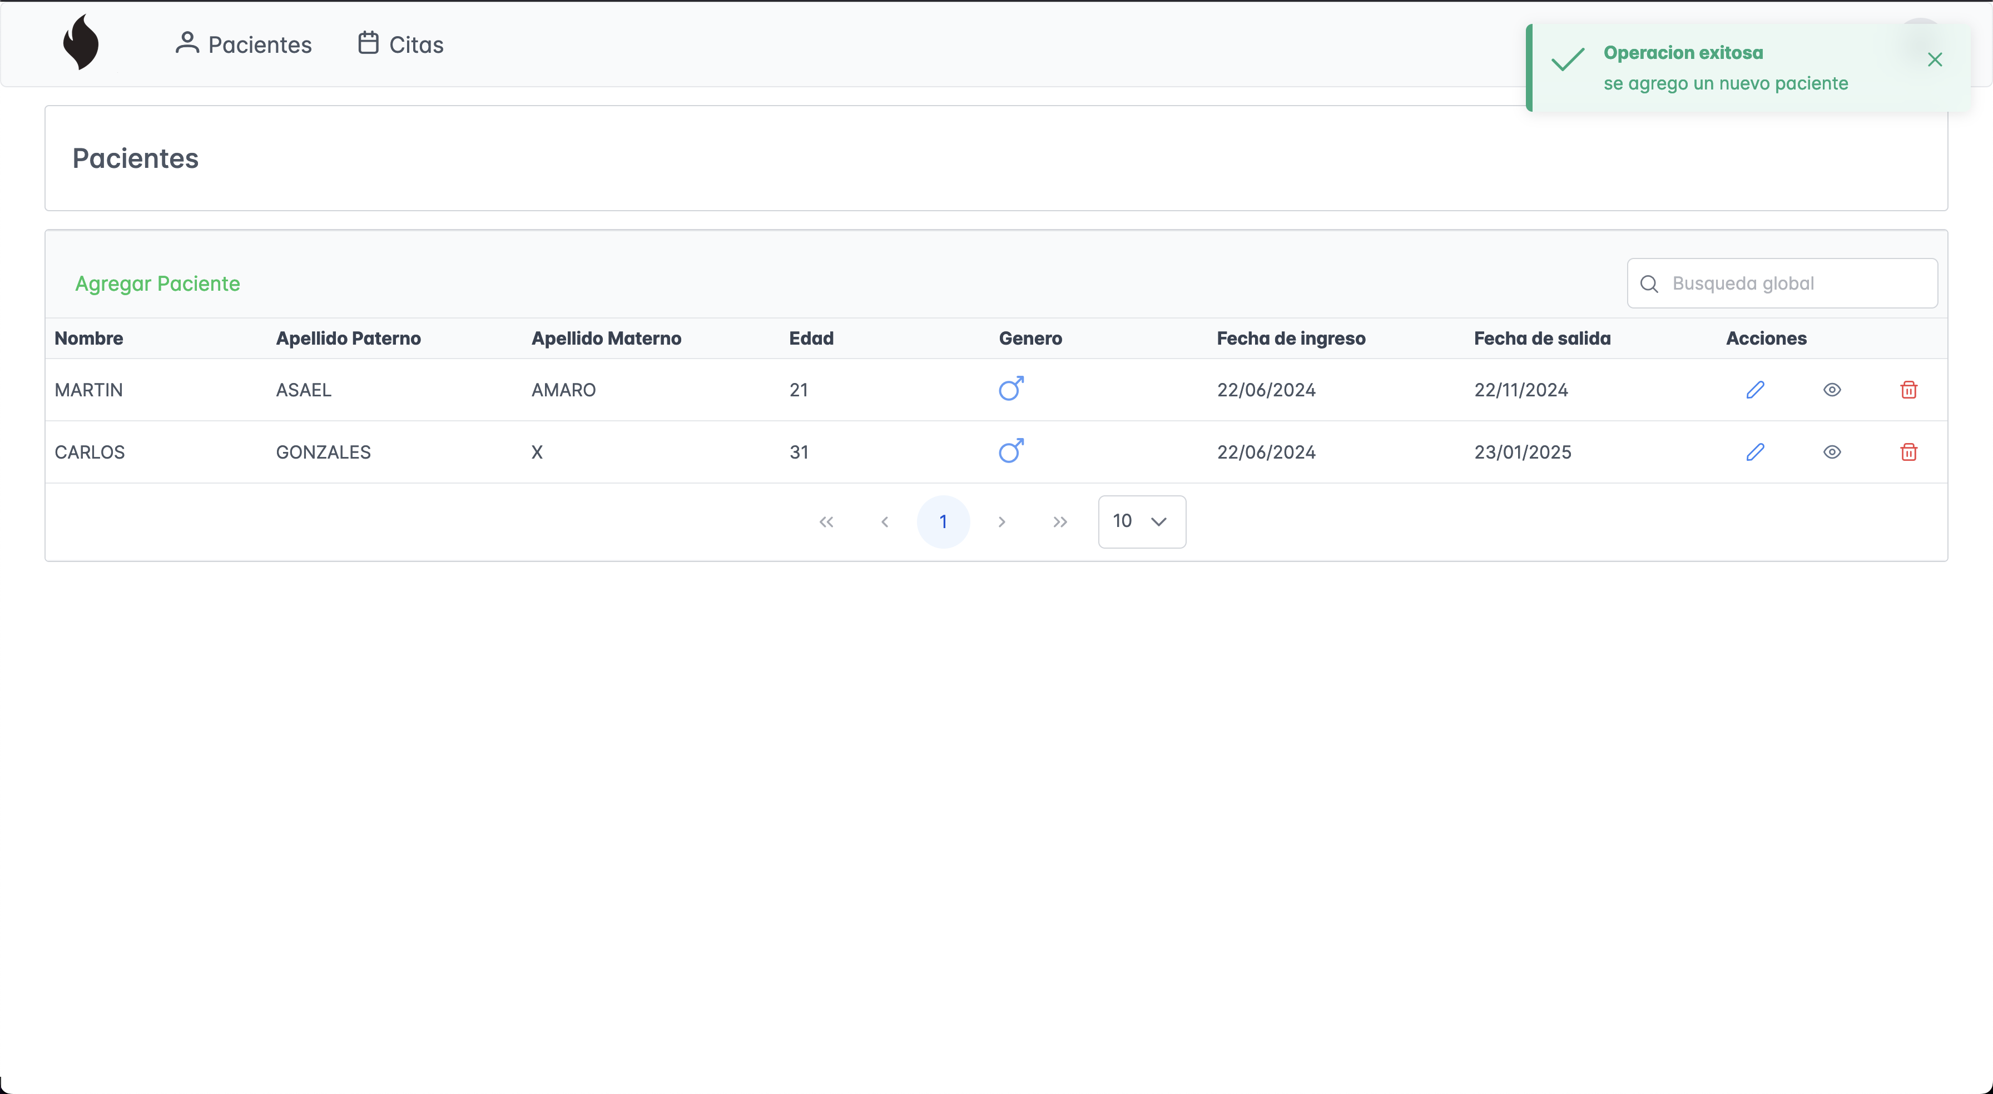Jump to last page double arrow
Viewport: 1993px width, 1094px height.
pos(1060,522)
